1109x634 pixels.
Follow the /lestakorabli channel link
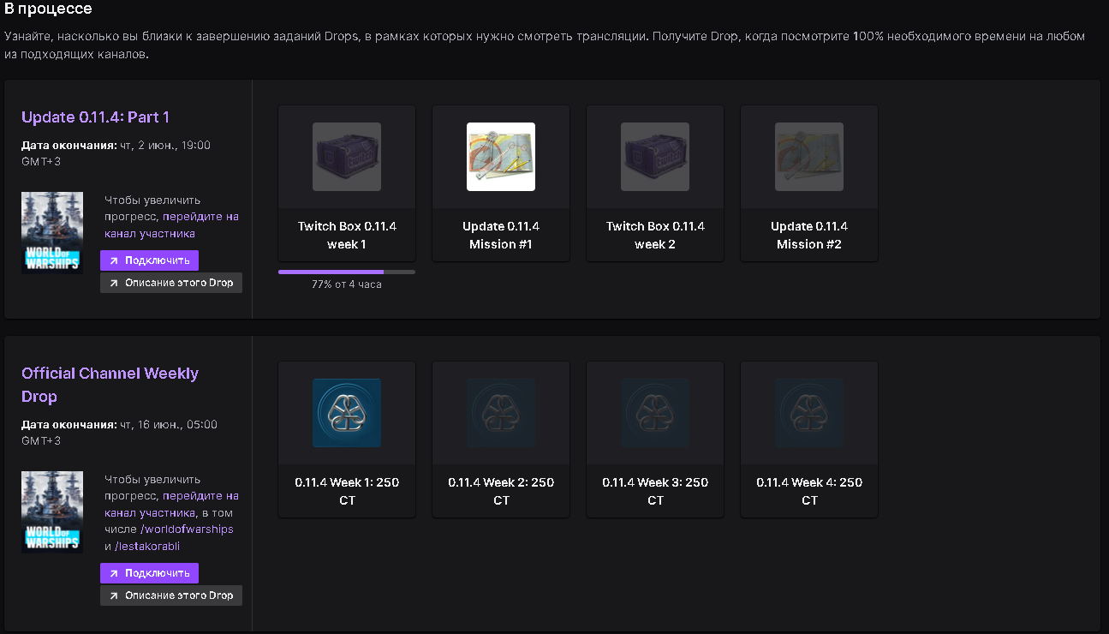[147, 547]
